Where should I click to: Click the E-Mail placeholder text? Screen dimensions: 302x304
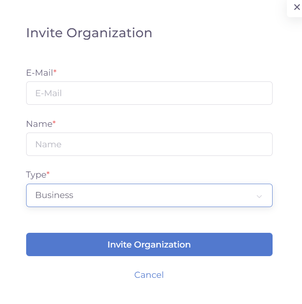pyautogui.click(x=49, y=93)
